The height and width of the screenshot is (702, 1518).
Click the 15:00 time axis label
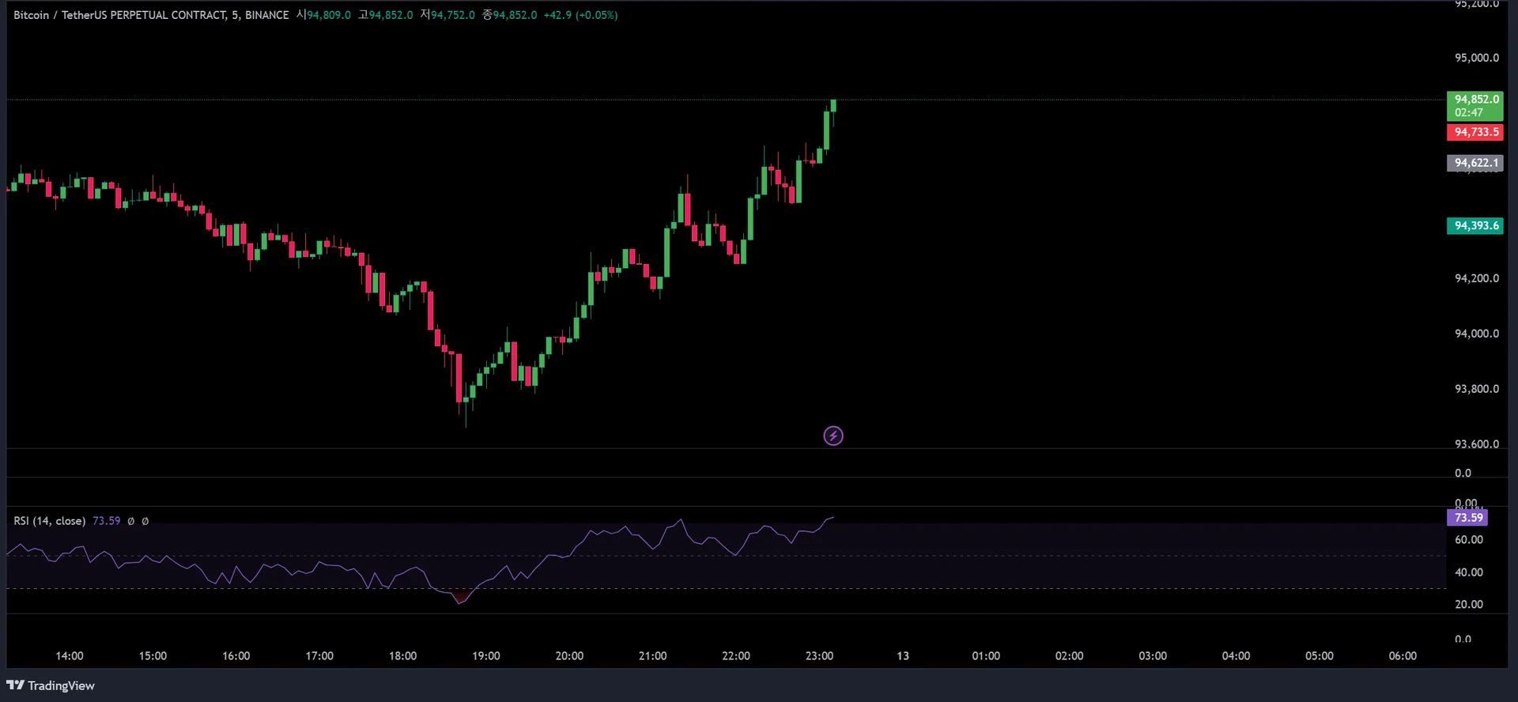click(153, 656)
